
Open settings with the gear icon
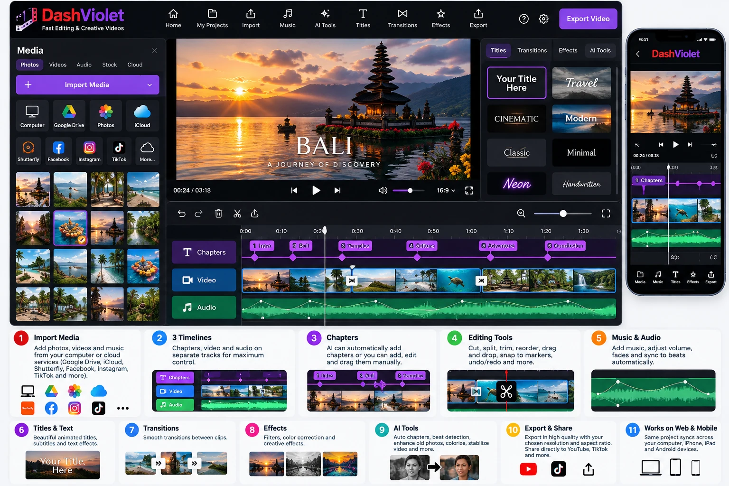pos(544,19)
